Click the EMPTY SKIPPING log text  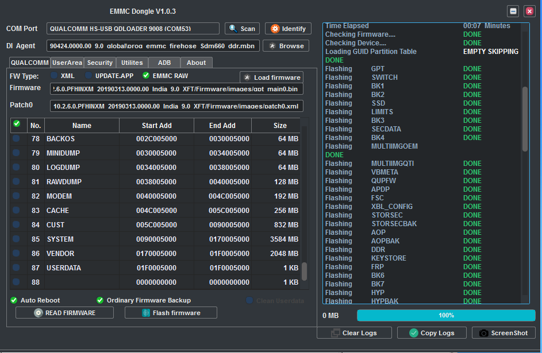pos(491,52)
